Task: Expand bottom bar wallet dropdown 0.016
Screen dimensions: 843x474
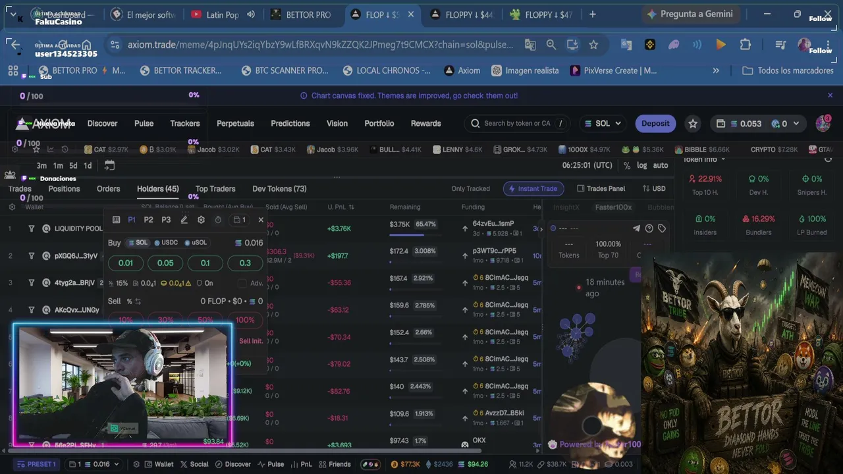Action: click(94, 464)
